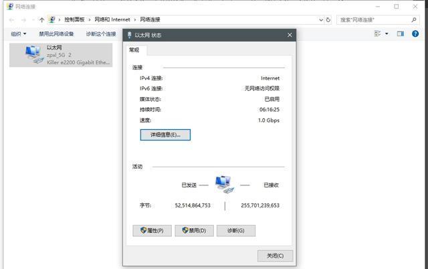Open 详细信息(E)... details button

coord(165,135)
